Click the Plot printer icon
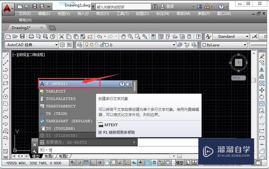This screenshot has height=169, width=269. pos(31,36)
